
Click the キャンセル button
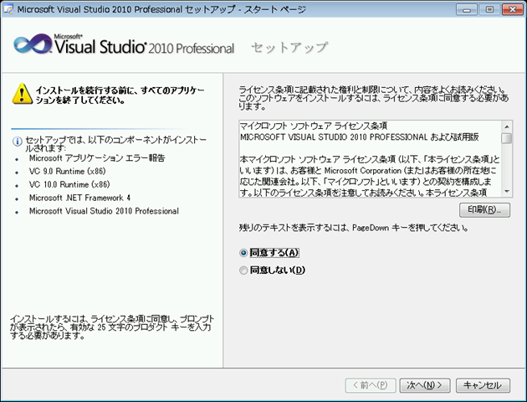coord(482,385)
